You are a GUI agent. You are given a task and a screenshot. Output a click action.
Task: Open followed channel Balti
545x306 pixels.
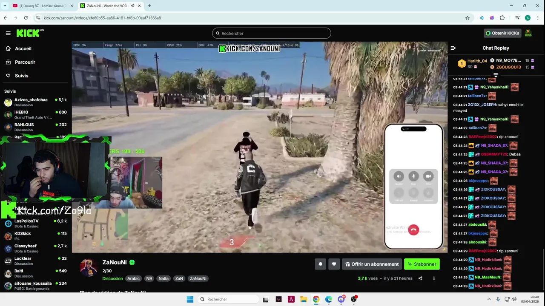pyautogui.click(x=36, y=273)
